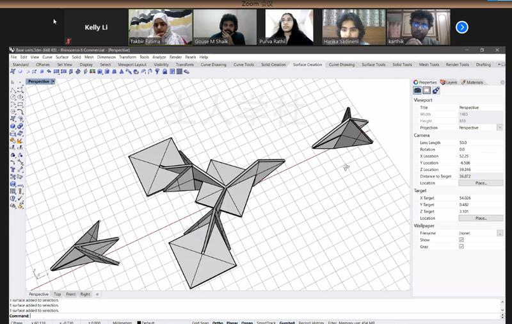
Task: Select the pointer selection tool in left toolbar
Action: 13,83
